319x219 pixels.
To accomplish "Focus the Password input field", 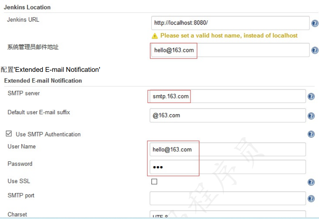I will (x=228, y=167).
